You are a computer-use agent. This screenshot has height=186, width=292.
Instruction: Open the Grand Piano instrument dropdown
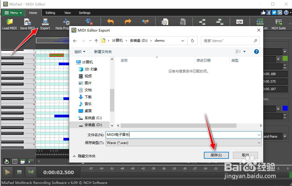pyautogui.click(x=285, y=136)
